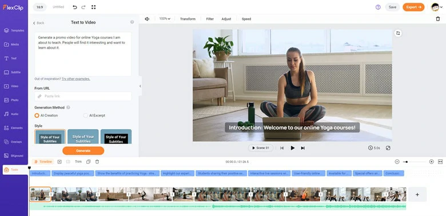Screen dimensions: 446x216
Task: Click the orange Generate button
Action: coord(83,151)
